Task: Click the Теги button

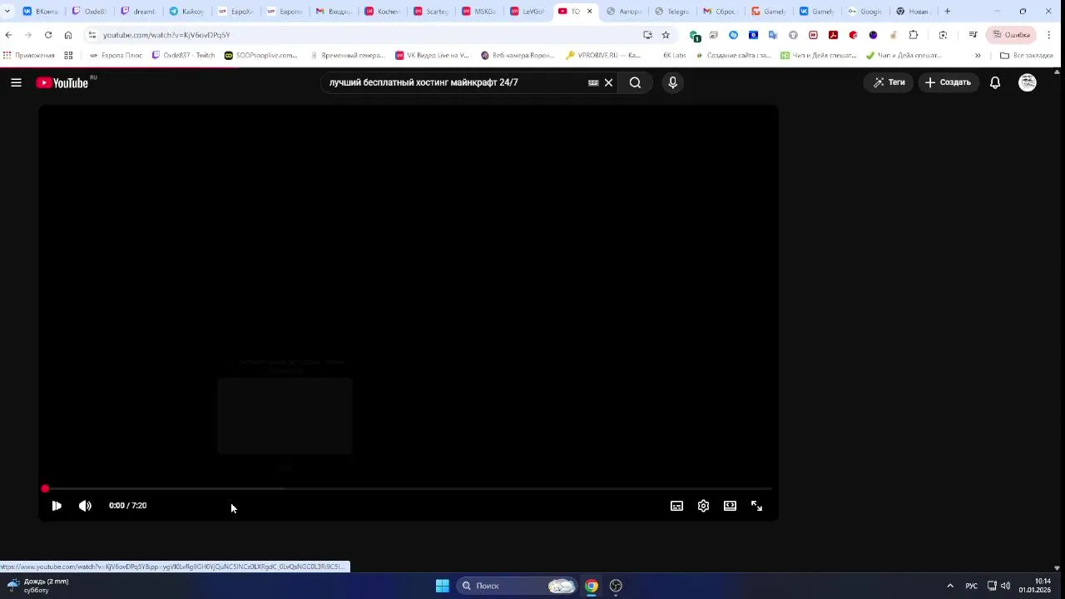Action: point(889,82)
